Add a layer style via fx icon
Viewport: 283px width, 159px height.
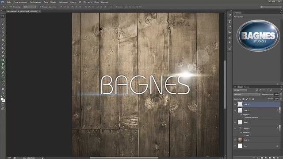coord(258,158)
